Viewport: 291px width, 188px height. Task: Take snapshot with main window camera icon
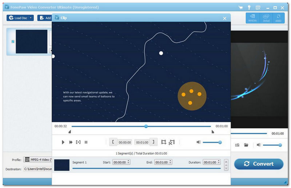point(237,145)
